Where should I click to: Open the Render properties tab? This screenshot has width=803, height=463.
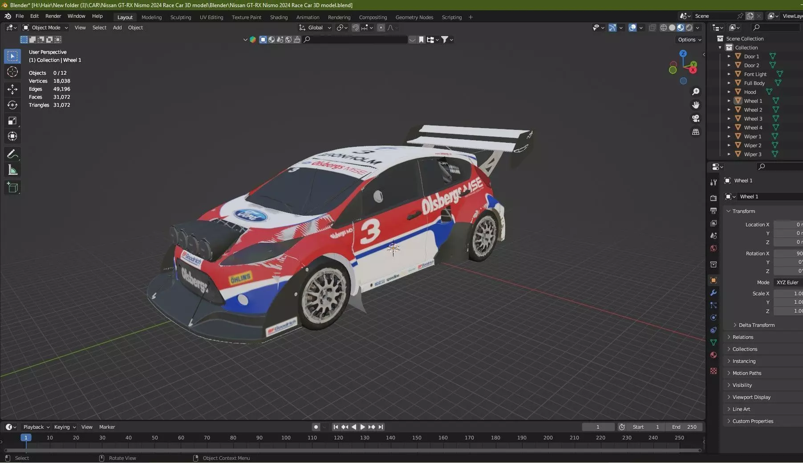tap(714, 198)
